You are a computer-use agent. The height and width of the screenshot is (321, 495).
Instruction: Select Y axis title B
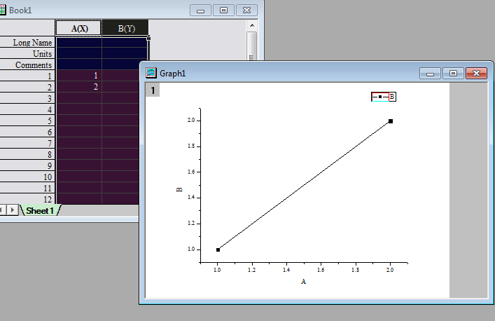179,189
